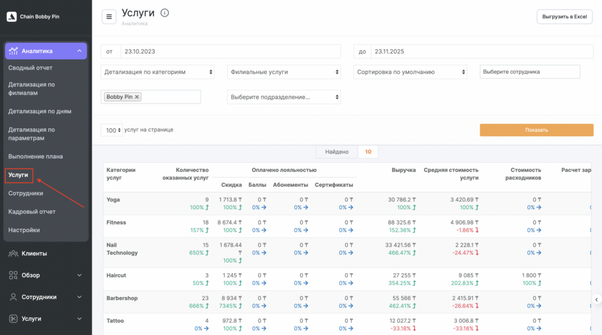Change the 100 services per page selector
This screenshot has width=602, height=335.
click(111, 130)
